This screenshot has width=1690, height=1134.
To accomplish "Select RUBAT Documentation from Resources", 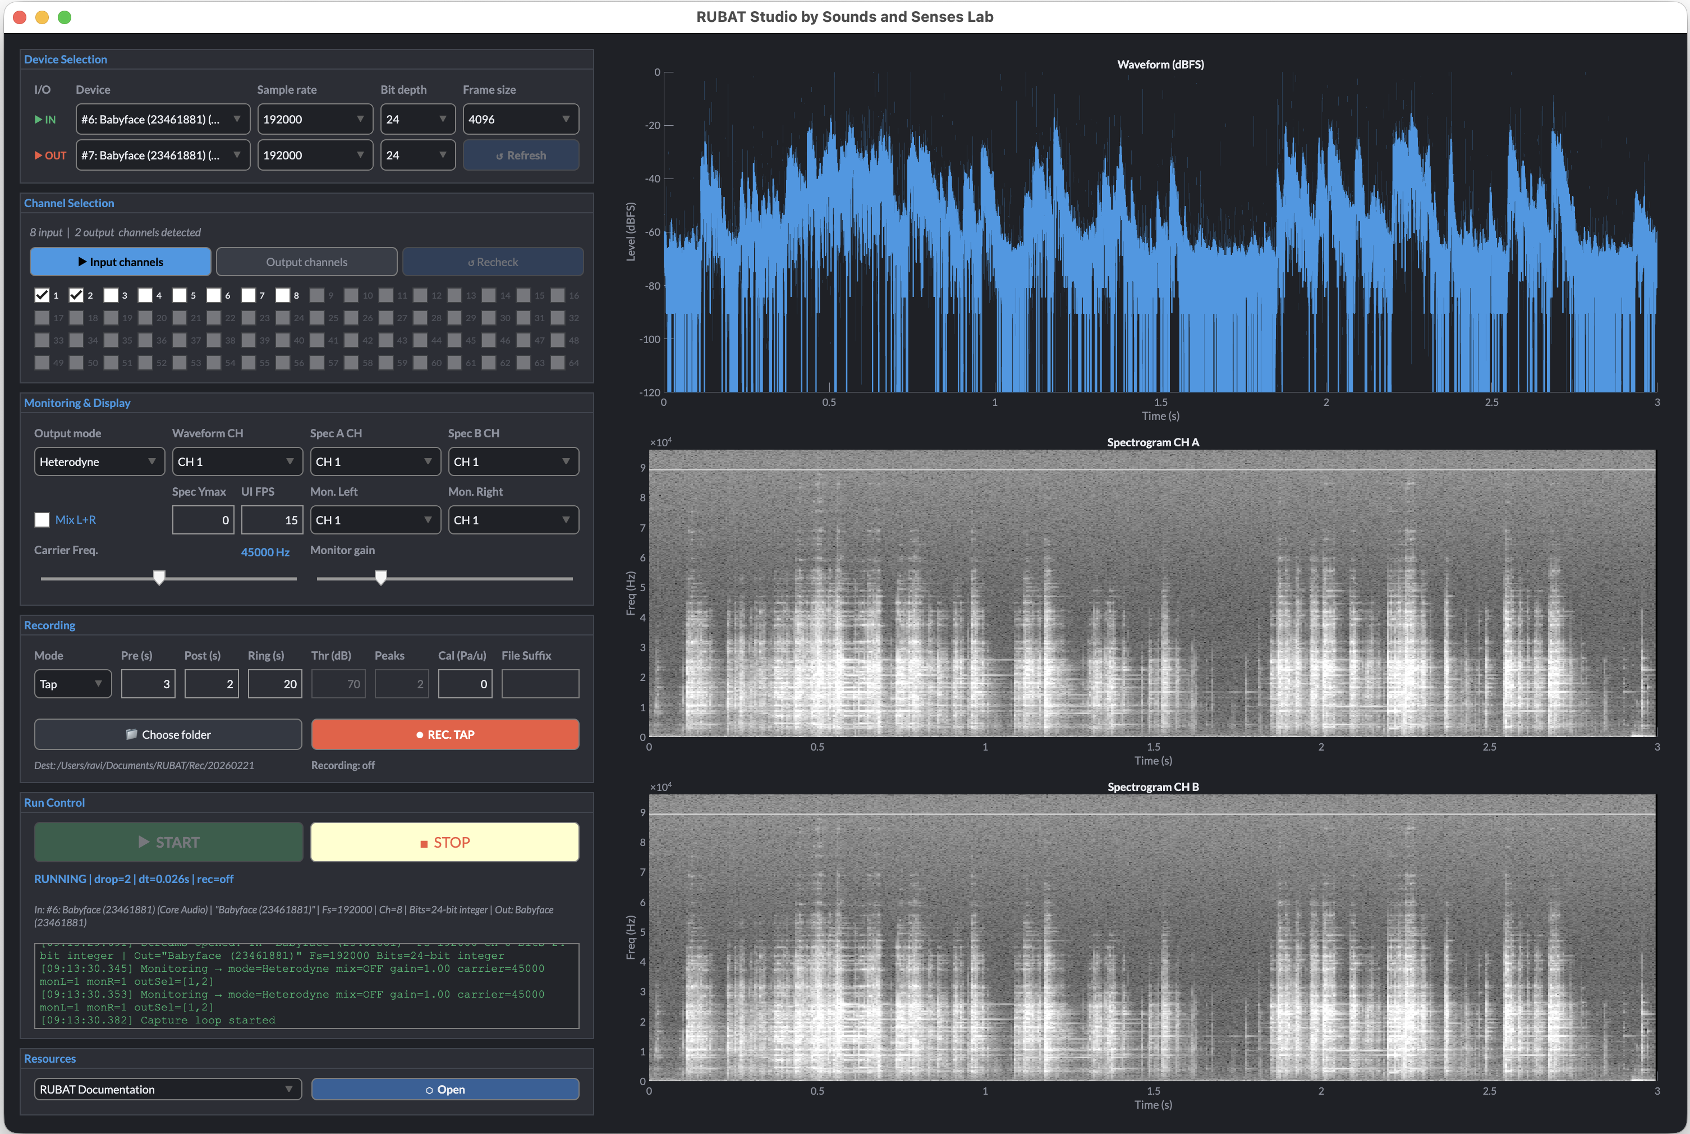I will click(168, 1089).
